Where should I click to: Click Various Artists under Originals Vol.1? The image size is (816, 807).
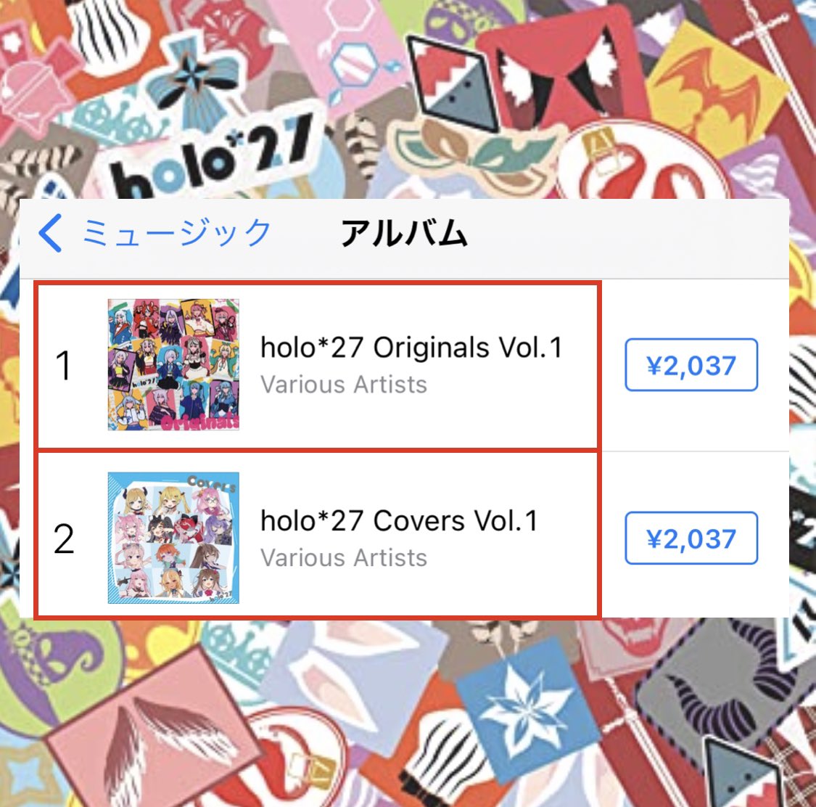[344, 385]
